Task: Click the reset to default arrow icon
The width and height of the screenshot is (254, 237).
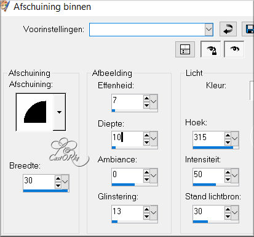Action: 228,29
